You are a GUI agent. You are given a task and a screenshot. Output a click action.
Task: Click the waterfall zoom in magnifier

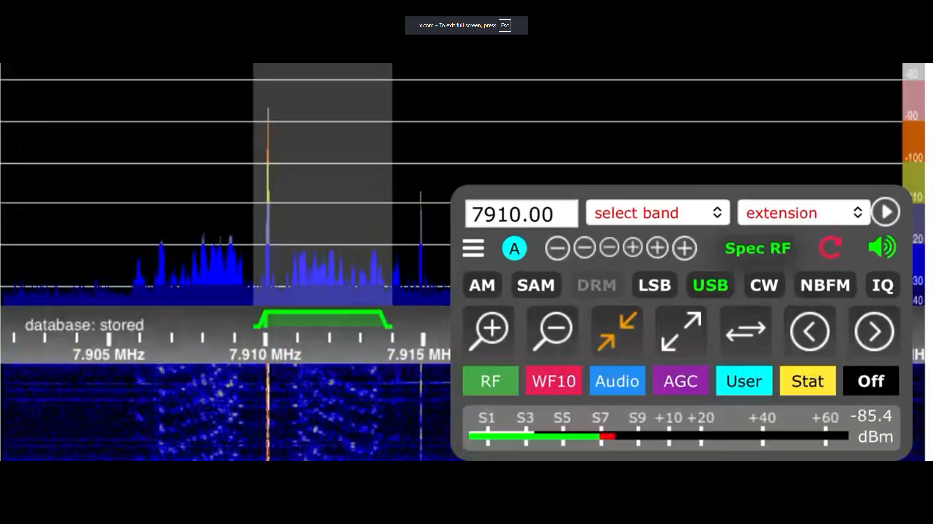coord(488,330)
